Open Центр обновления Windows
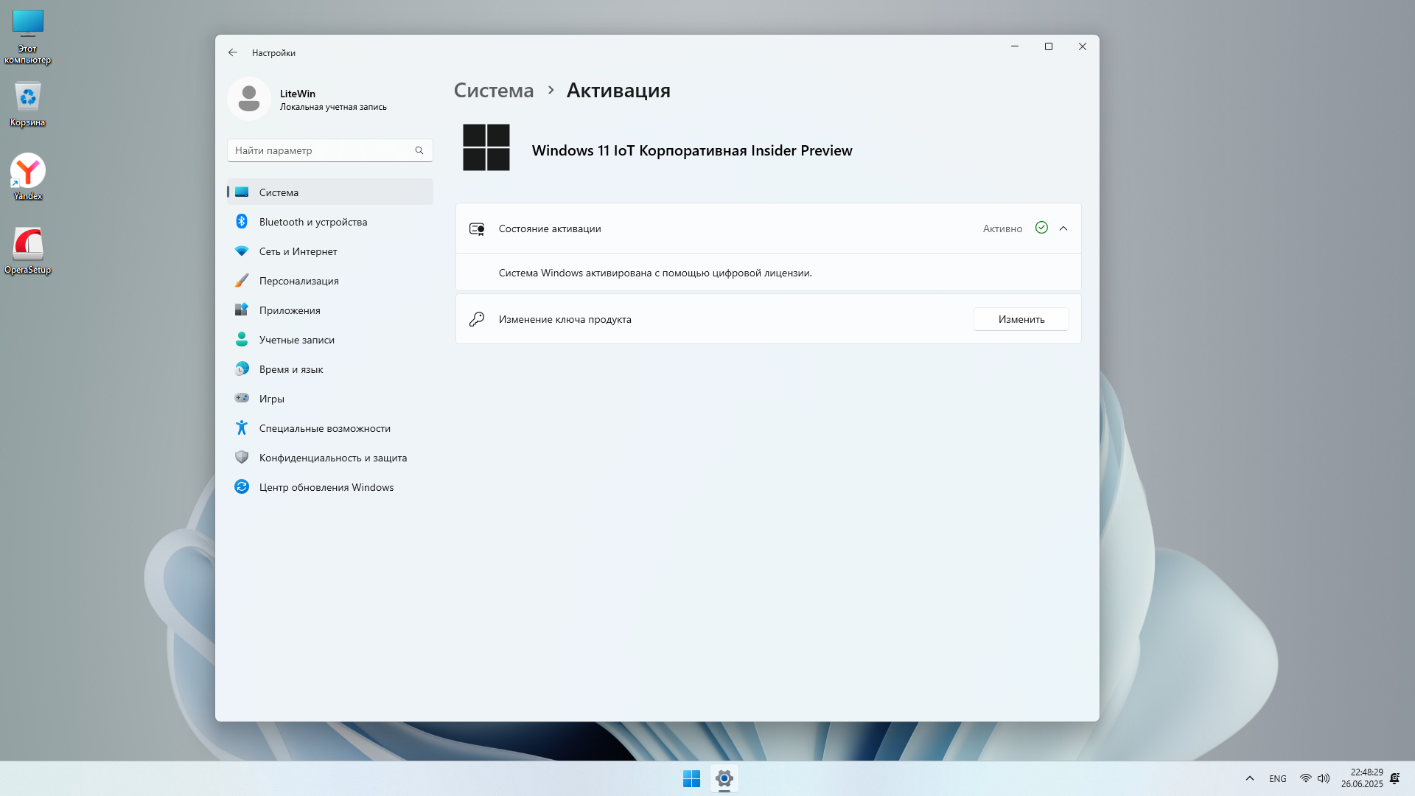Screen dimensions: 1415x796 [x=326, y=487]
